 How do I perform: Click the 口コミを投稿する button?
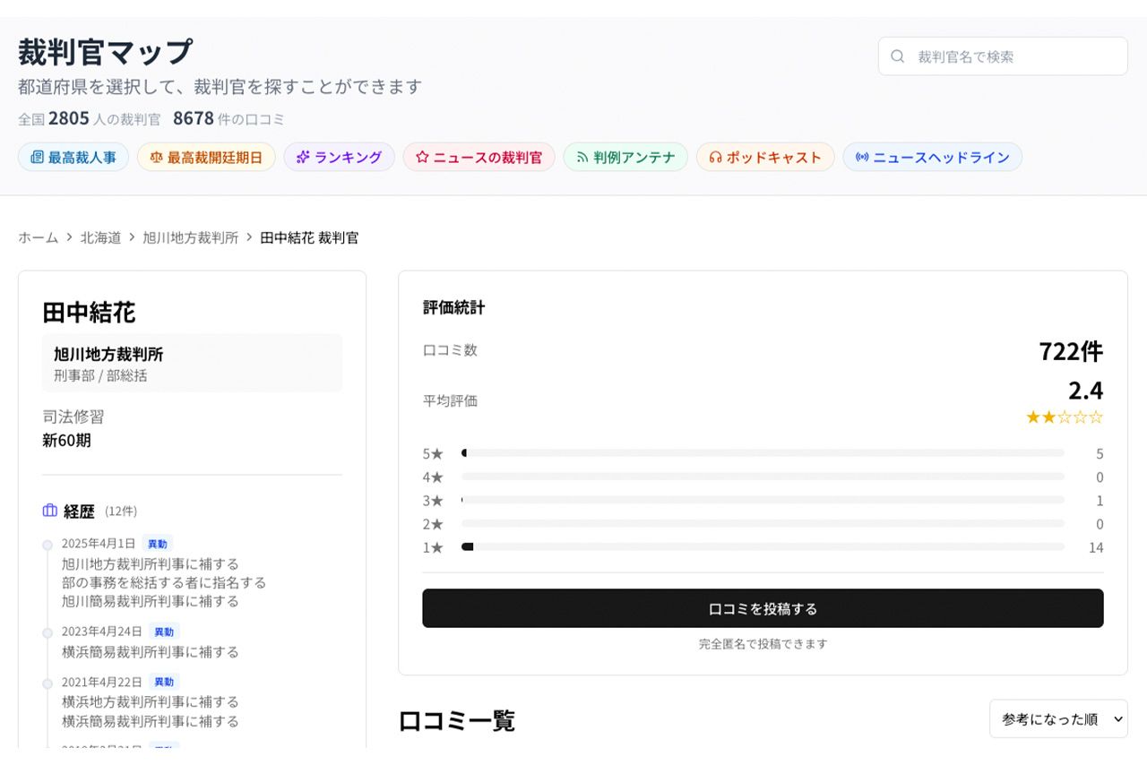pos(763,608)
